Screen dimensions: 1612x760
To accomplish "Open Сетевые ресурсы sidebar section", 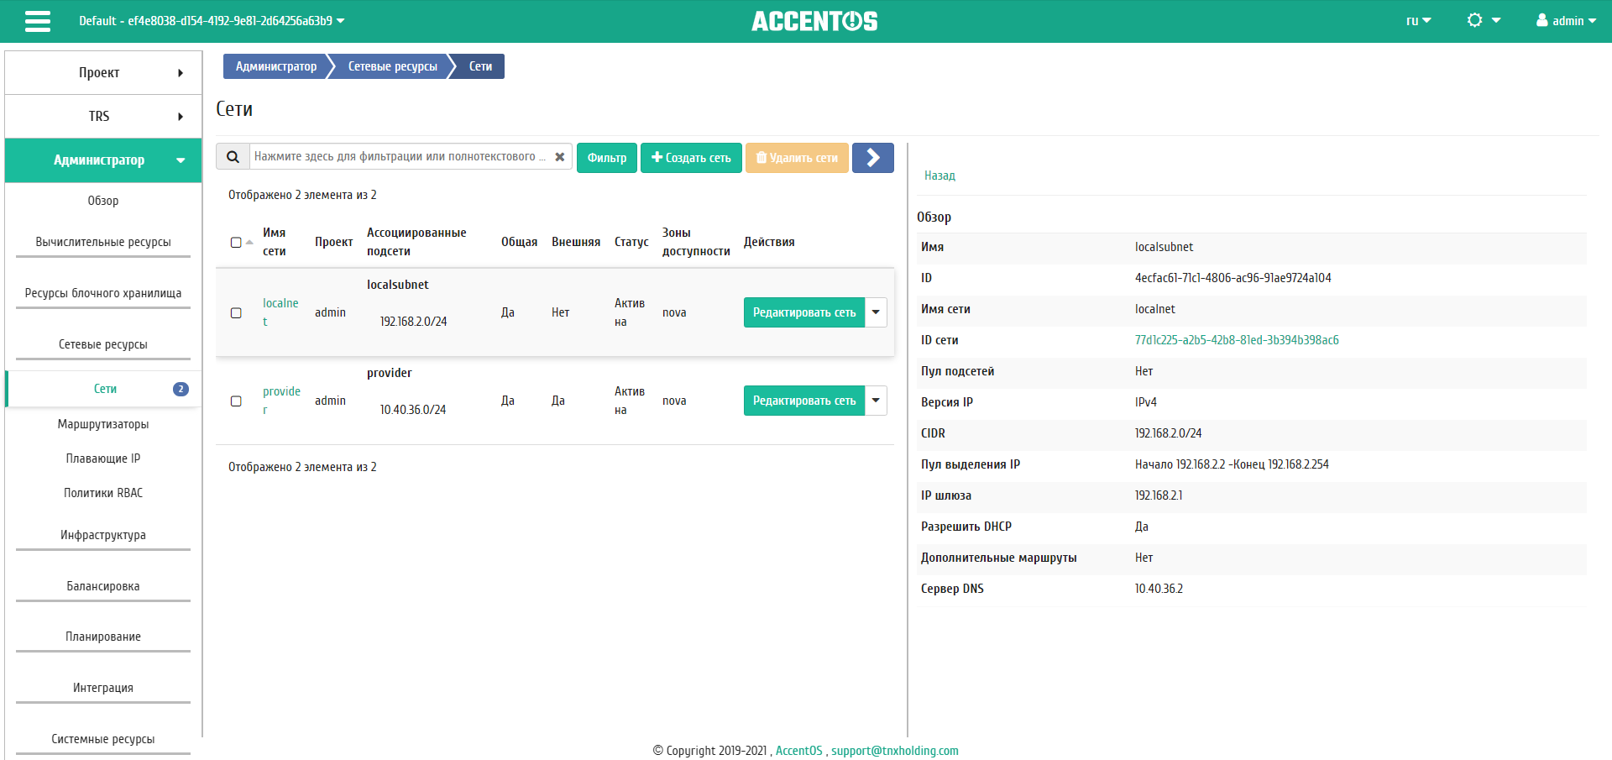I will click(x=103, y=344).
